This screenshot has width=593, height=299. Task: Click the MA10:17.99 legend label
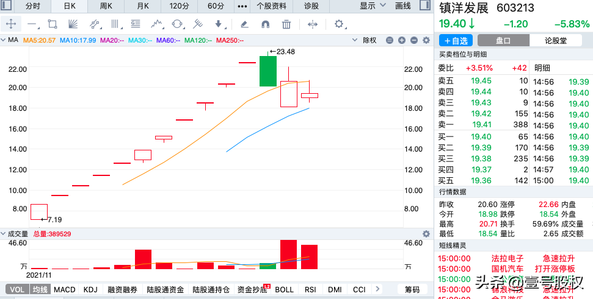[x=78, y=40]
